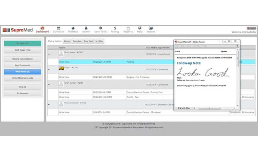Open the Help globe icon
The height and width of the screenshot is (161, 258).
[x=140, y=28]
